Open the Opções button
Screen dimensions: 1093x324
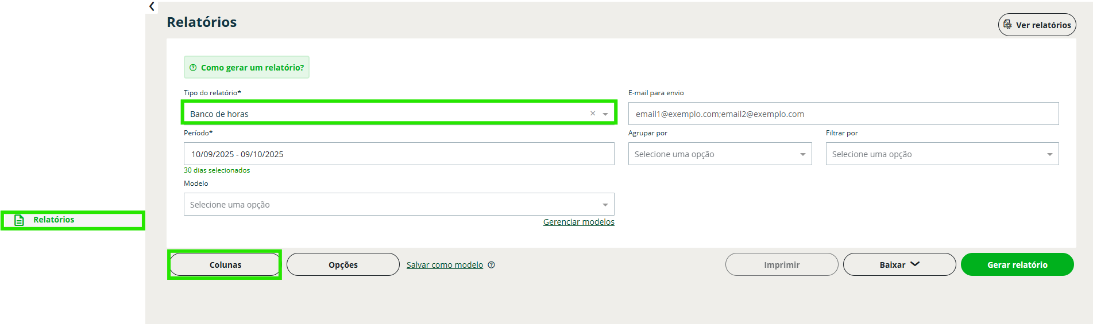[x=343, y=265]
